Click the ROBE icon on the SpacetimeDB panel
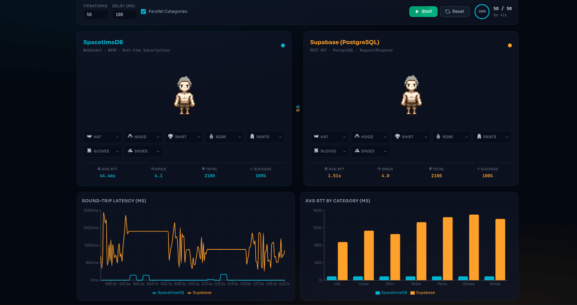577x305 pixels. pyautogui.click(x=212, y=136)
